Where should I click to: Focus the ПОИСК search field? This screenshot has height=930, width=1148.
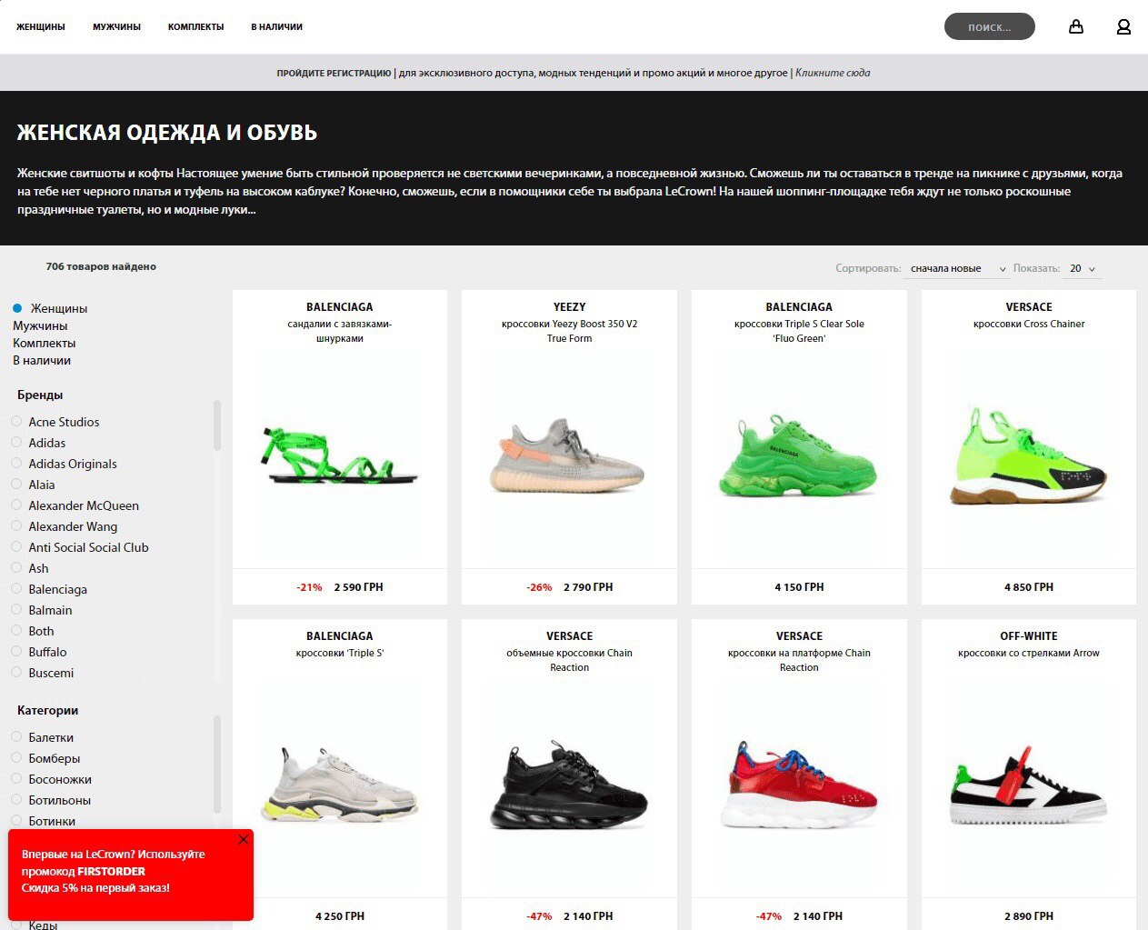[x=989, y=26]
